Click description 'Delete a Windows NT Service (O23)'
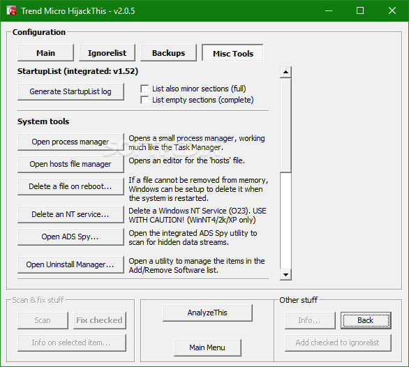409x367 pixels. 198,215
